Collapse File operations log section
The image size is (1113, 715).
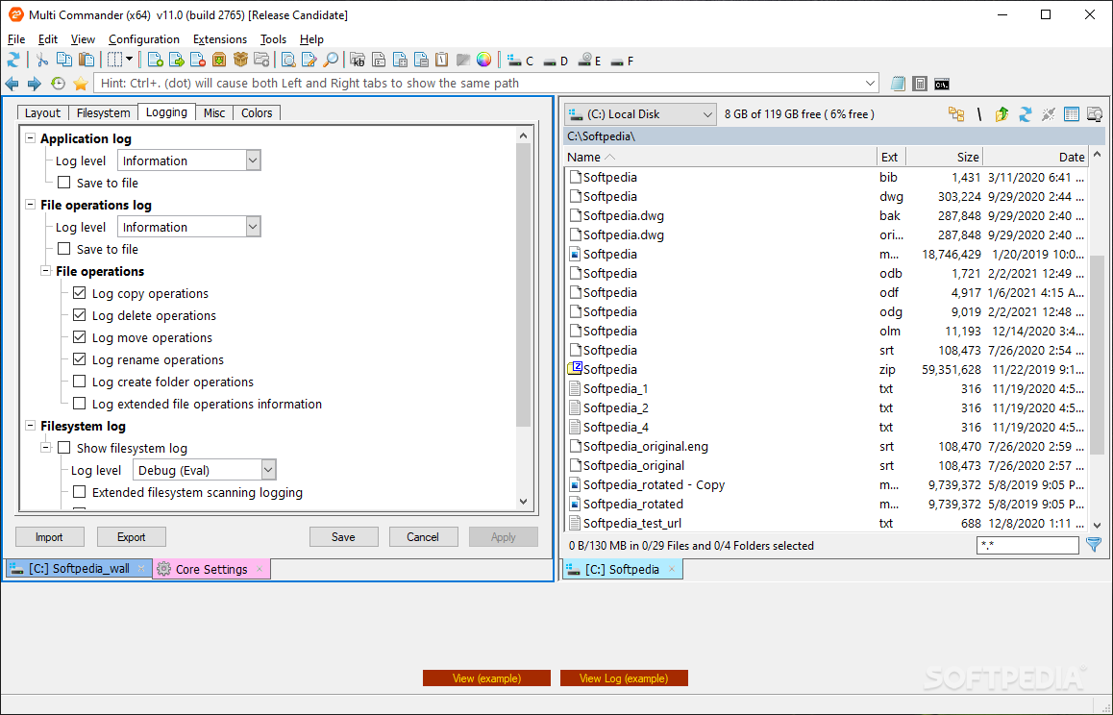pyautogui.click(x=31, y=205)
